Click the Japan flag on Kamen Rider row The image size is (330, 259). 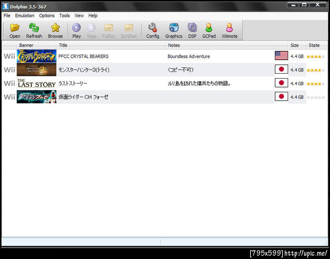tap(282, 97)
